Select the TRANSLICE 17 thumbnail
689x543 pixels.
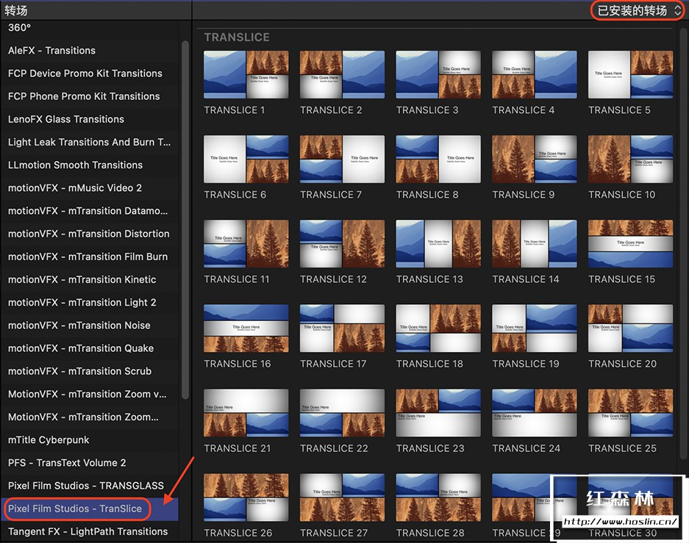(x=343, y=328)
